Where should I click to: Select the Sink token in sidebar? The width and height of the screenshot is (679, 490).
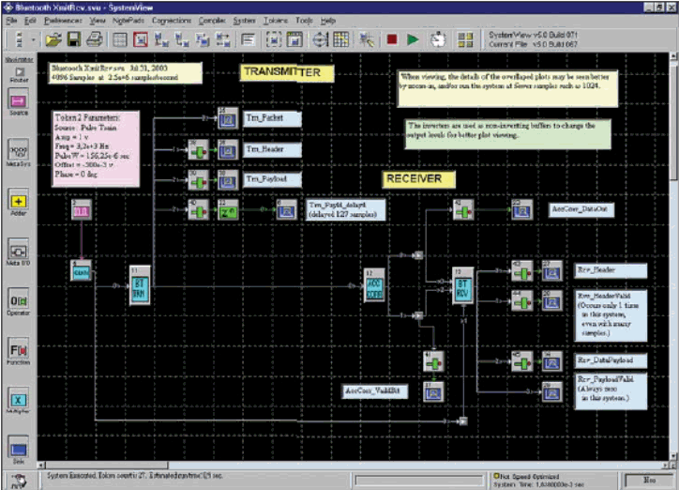coord(19,451)
